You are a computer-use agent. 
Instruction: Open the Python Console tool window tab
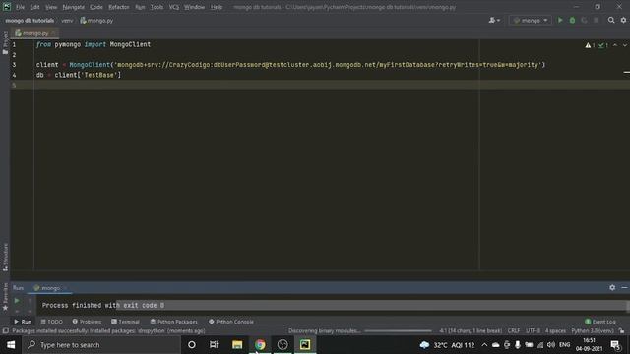point(231,322)
